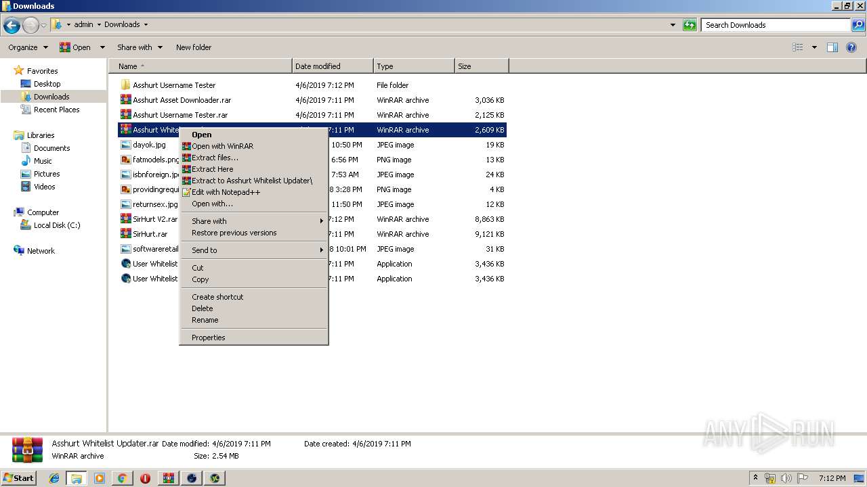Go back with the Back arrow button

pyautogui.click(x=12, y=25)
